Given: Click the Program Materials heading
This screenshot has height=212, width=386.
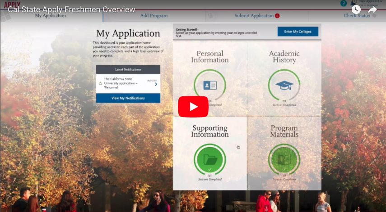Looking at the screenshot, I should click(284, 131).
